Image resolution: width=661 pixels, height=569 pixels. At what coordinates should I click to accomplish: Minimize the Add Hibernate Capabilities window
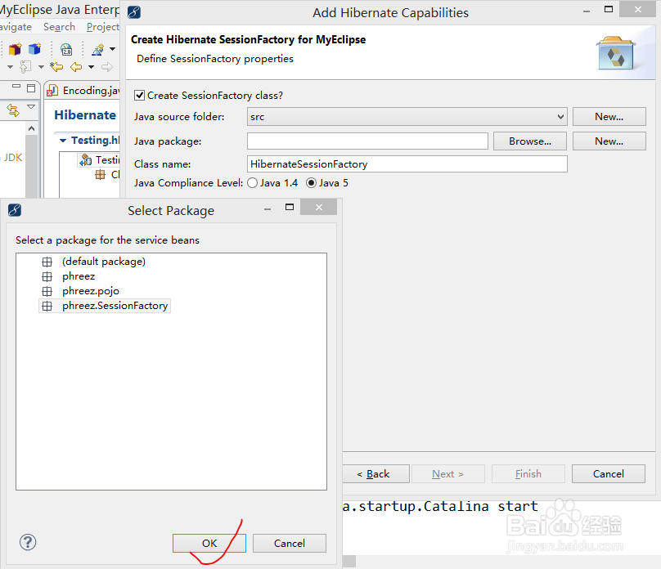pyautogui.click(x=587, y=11)
